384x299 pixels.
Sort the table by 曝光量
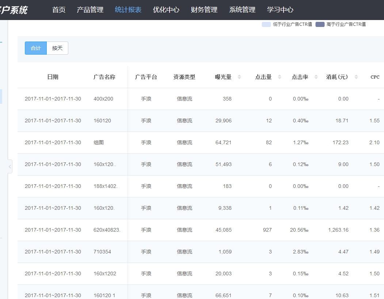(x=239, y=77)
